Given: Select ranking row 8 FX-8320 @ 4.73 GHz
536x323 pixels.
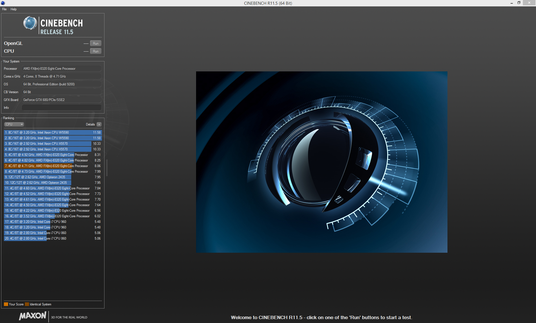Looking at the screenshot, I should [x=53, y=172].
